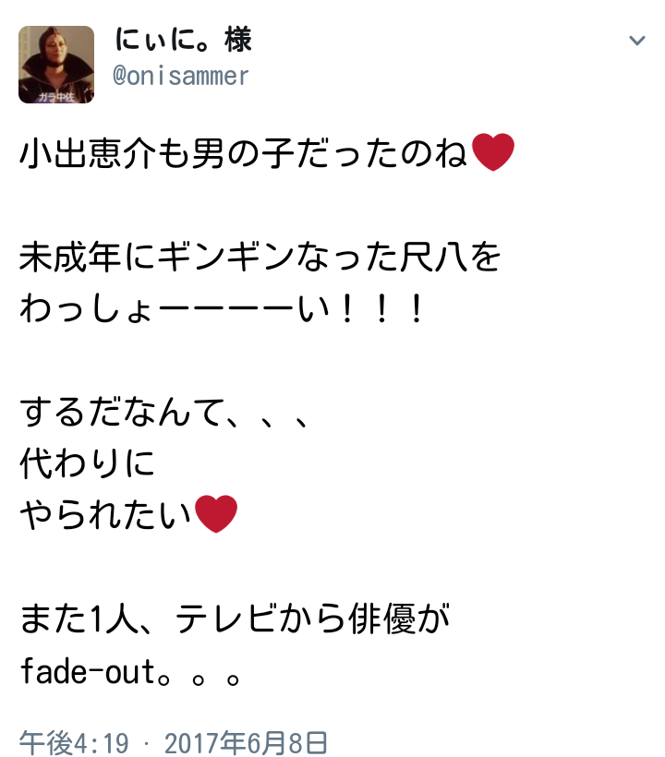
Task: Click the name 小出恵介 in the tweet
Action: pos(88,153)
